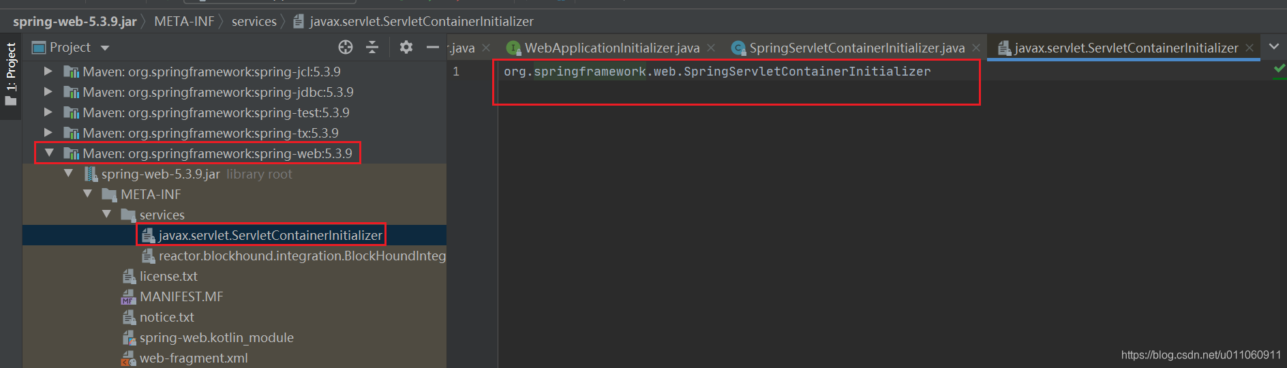Click the locate/scroll-from-source target icon
The image size is (1287, 368).
346,47
